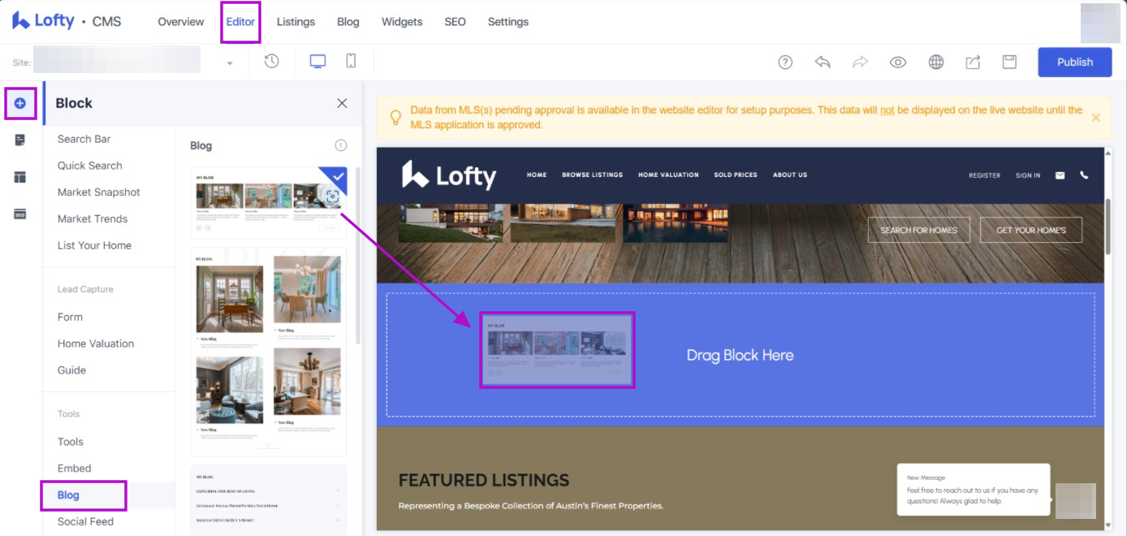Open the Guide block category
1127x536 pixels.
point(71,370)
